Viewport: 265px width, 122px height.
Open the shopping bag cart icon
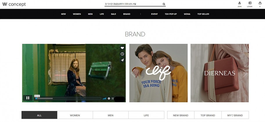tap(260, 4)
